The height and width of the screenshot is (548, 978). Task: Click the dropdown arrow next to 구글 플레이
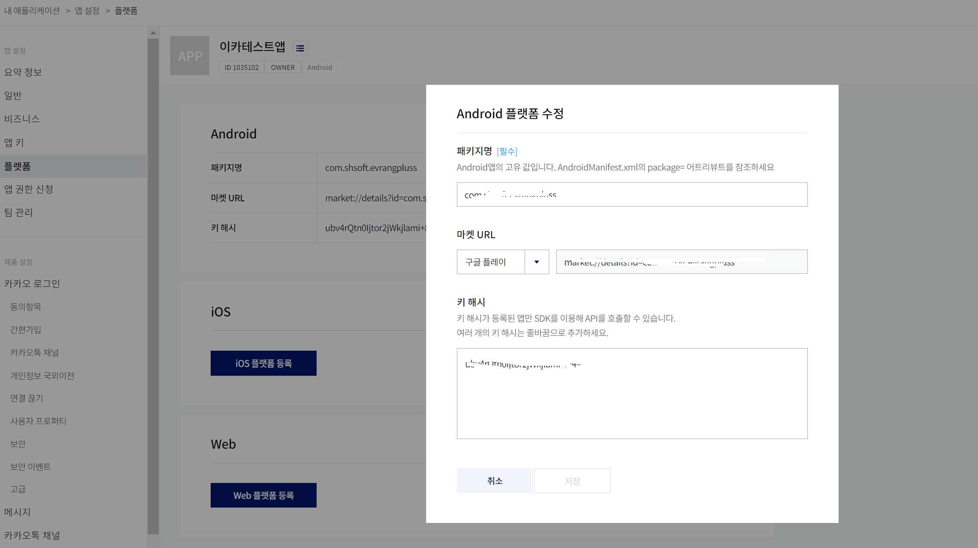pyautogui.click(x=536, y=262)
